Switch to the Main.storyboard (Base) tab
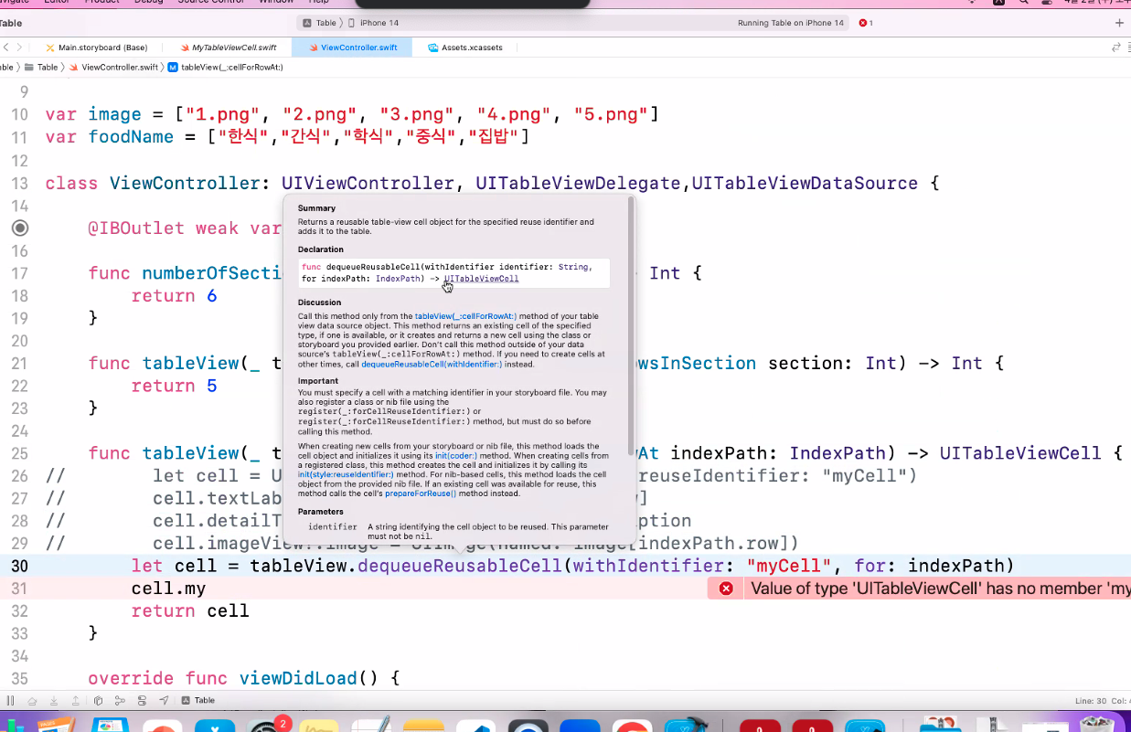1131x732 pixels. tap(96, 48)
